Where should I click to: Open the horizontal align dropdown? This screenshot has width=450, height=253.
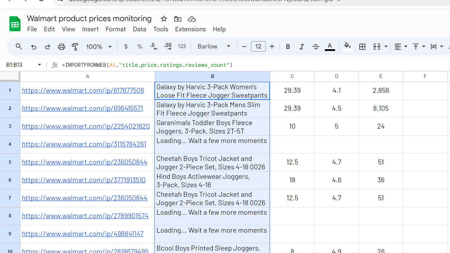401,47
